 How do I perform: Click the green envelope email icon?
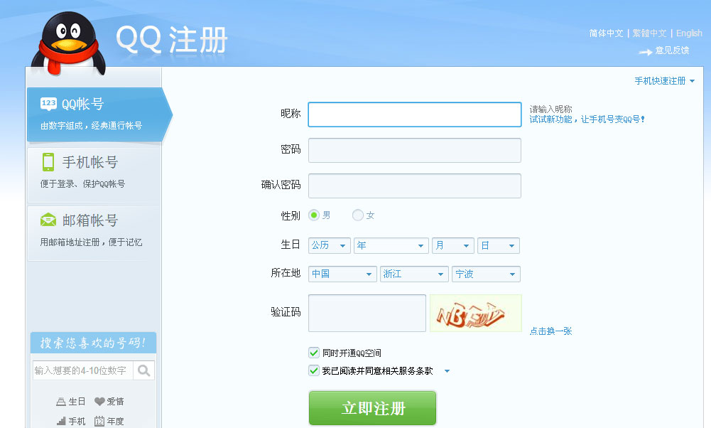tap(48, 220)
